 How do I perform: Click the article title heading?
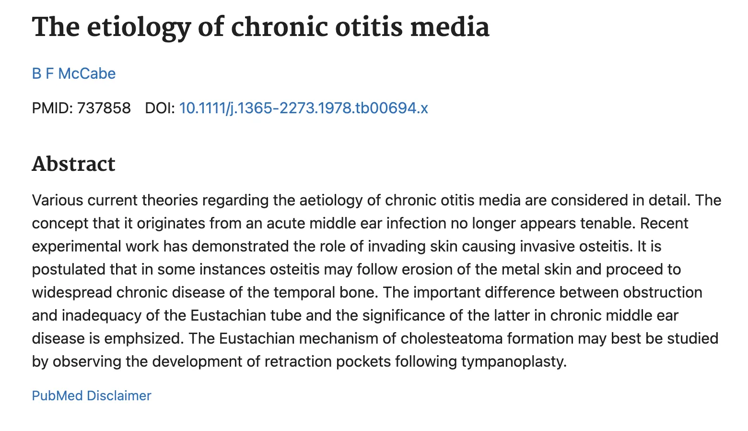[x=260, y=27]
